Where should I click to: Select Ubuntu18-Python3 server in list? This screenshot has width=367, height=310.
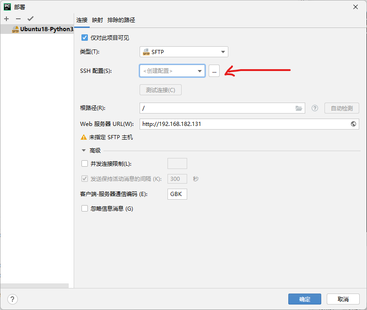click(x=38, y=29)
